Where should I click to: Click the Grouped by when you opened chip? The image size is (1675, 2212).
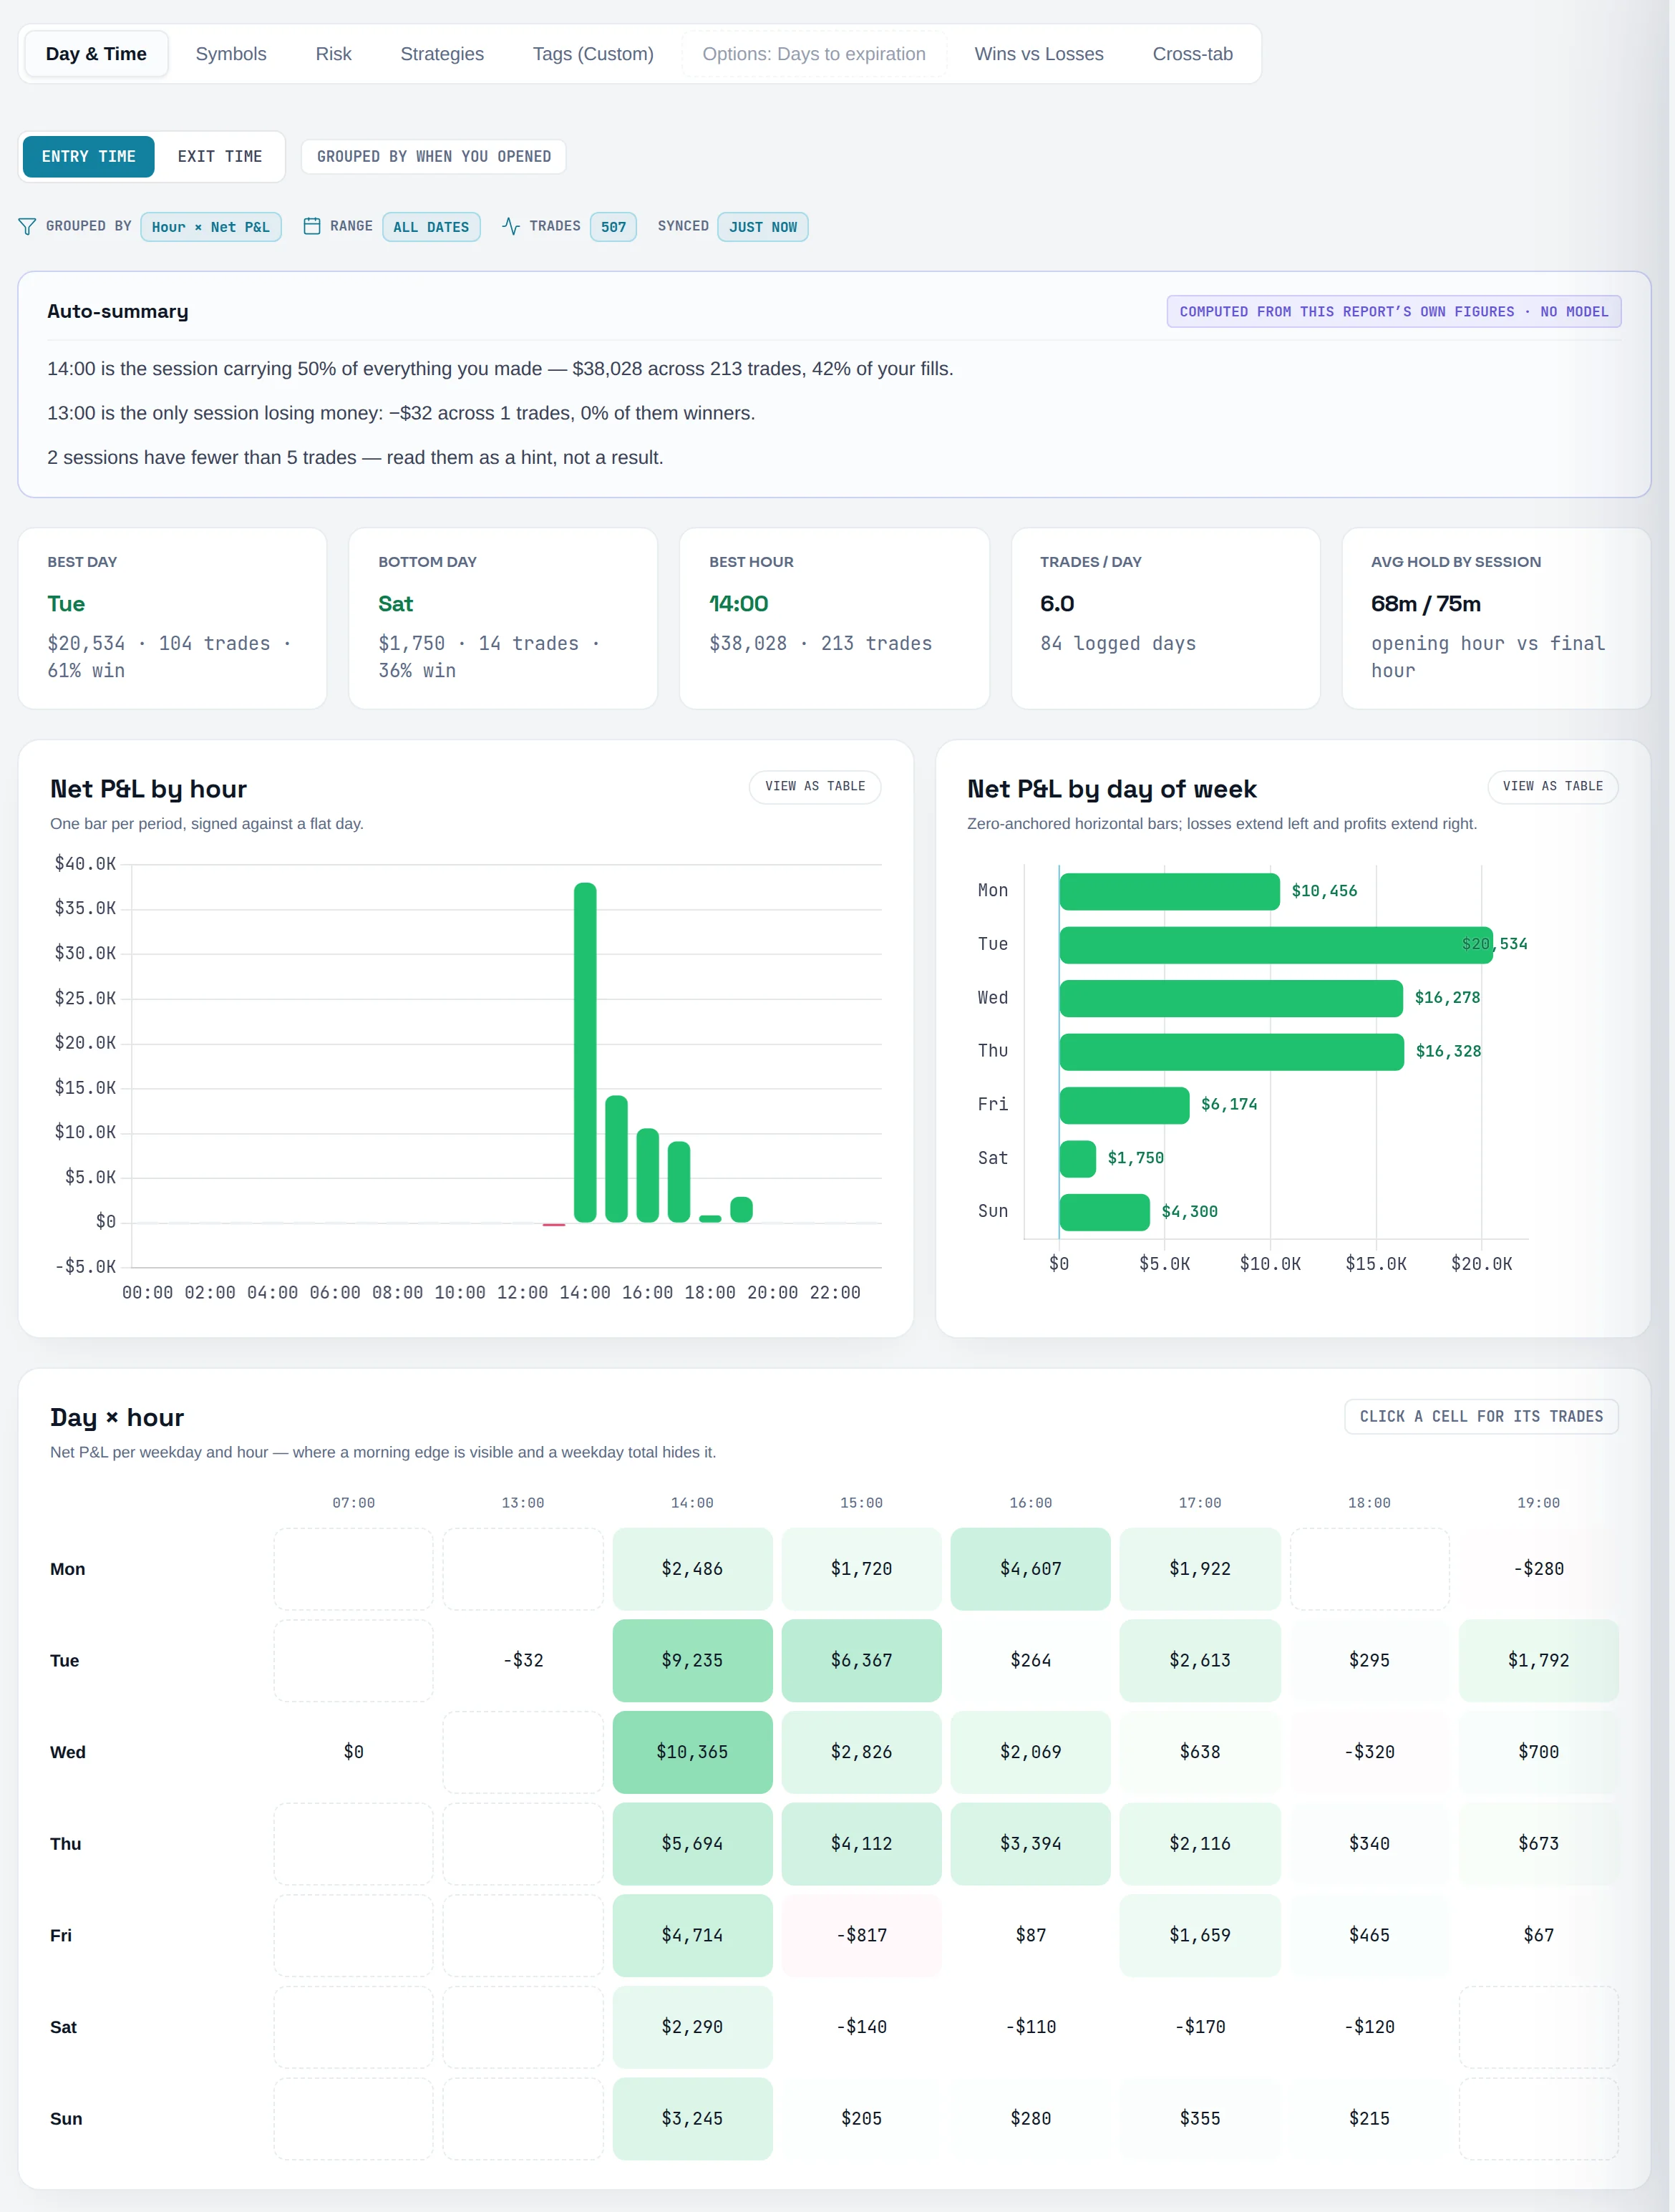(x=434, y=157)
